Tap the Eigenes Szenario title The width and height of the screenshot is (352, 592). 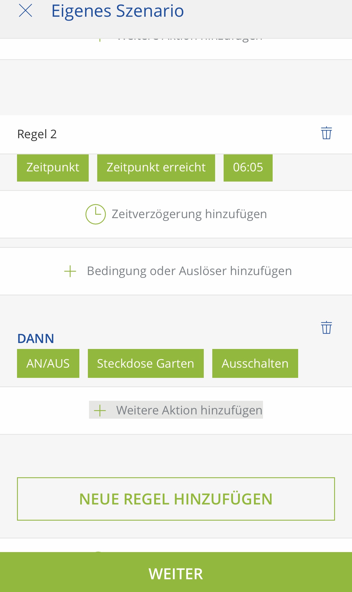[118, 11]
